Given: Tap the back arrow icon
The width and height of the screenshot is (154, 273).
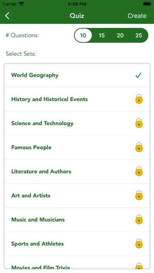Looking at the screenshot, I should 7,16.
